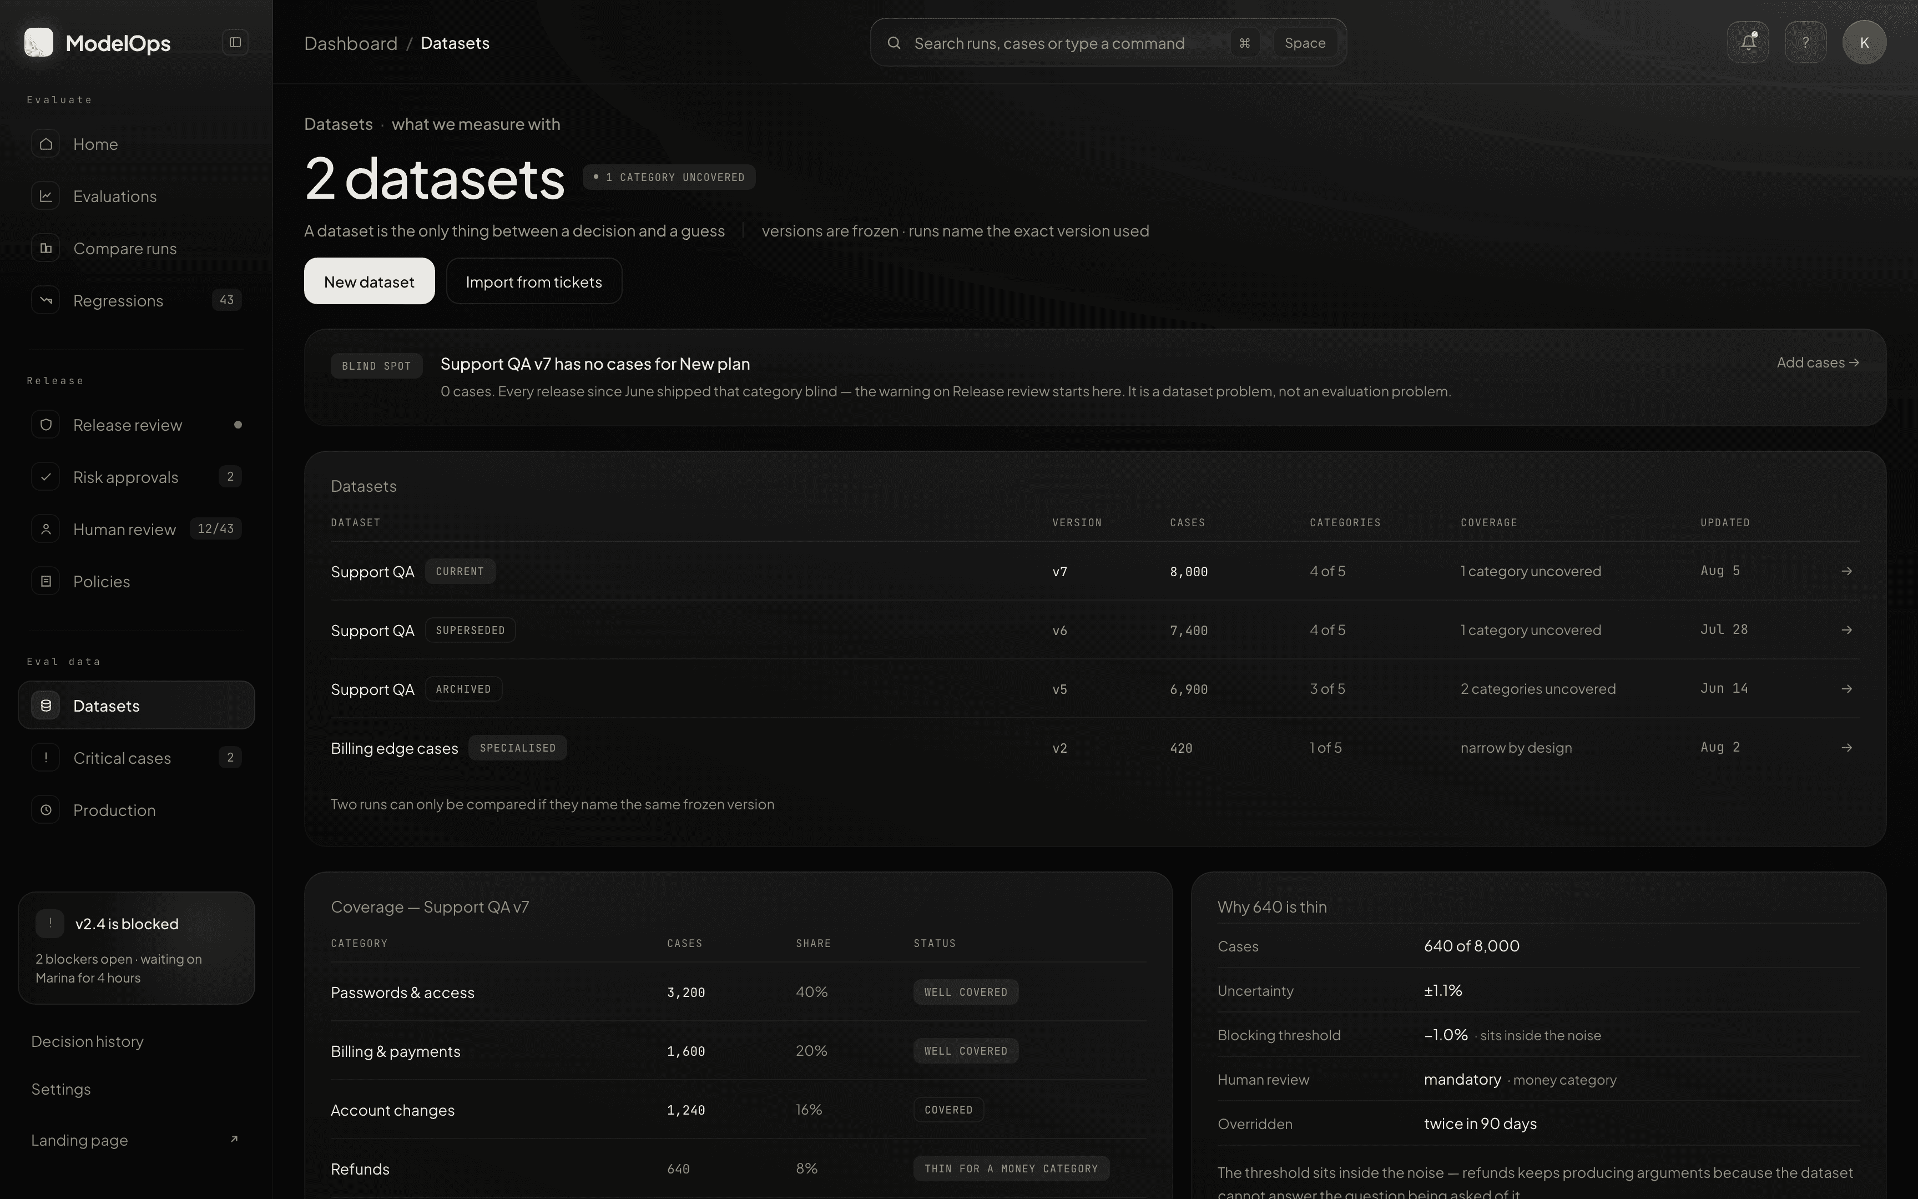Click the ModelOps logo icon
Image resolution: width=1918 pixels, height=1199 pixels.
point(39,42)
